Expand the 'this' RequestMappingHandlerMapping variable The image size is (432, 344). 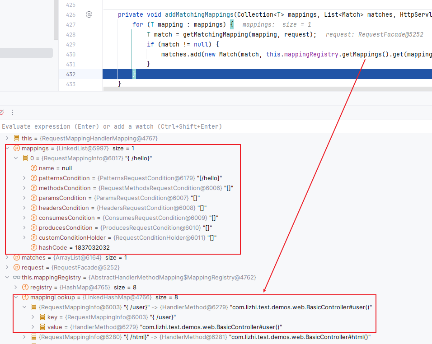pyautogui.click(x=7, y=139)
